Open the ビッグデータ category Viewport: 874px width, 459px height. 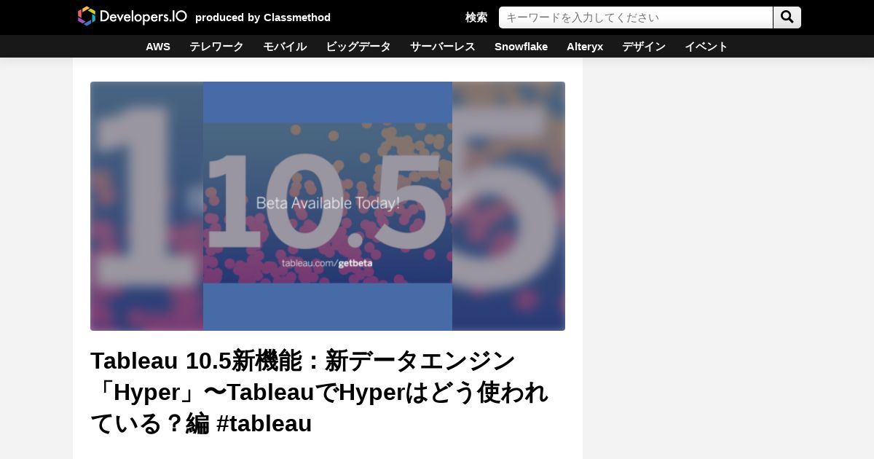click(358, 47)
